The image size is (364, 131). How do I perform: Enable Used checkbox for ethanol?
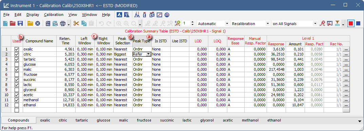pos(17,105)
